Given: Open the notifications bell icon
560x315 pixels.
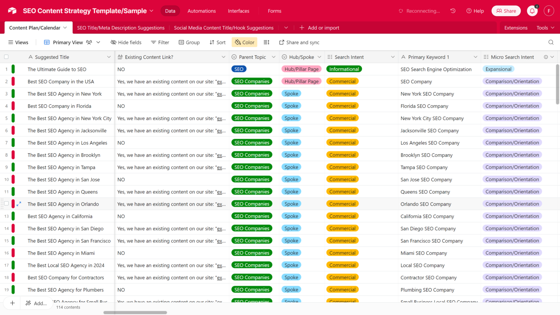Looking at the screenshot, I should 532,11.
